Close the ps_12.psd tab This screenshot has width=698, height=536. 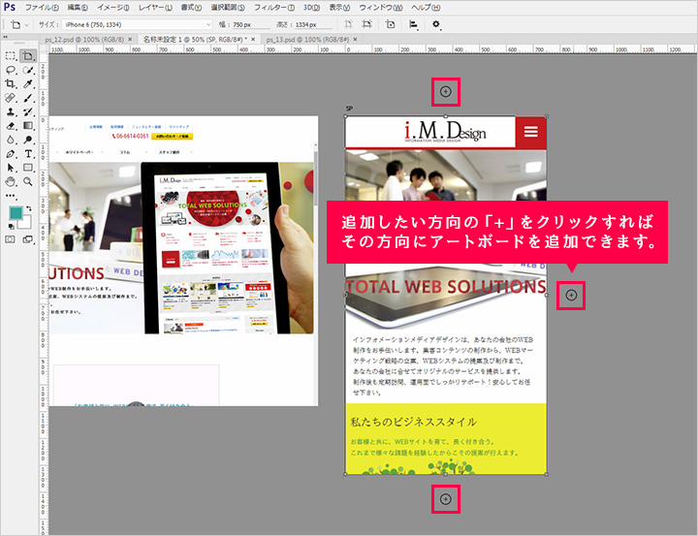click(130, 40)
